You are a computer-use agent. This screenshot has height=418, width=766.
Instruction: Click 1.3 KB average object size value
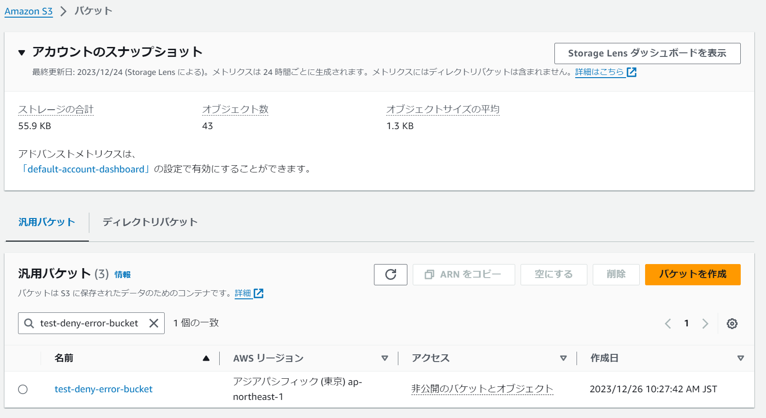(400, 126)
